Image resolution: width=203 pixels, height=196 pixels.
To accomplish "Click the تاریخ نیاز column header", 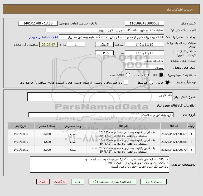I will [21, 126].
